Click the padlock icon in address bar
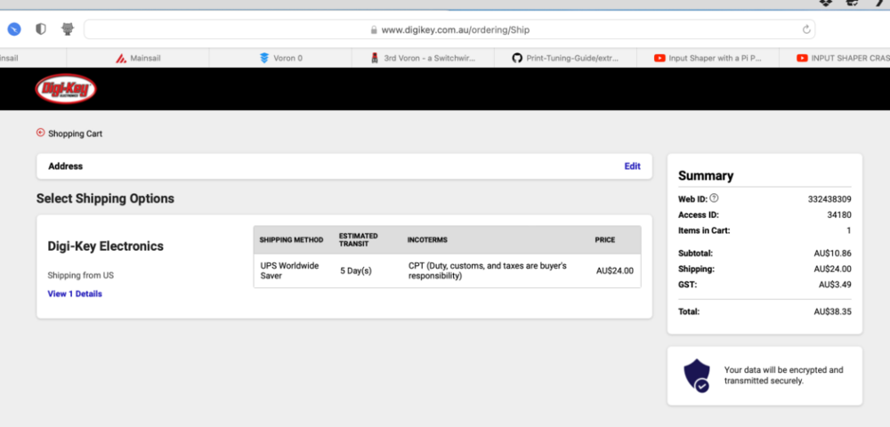The height and width of the screenshot is (427, 890). pyautogui.click(x=374, y=29)
